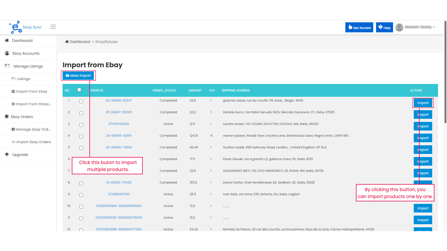
Task: Import the Soufian Ayadi order row
Action: point(423,150)
